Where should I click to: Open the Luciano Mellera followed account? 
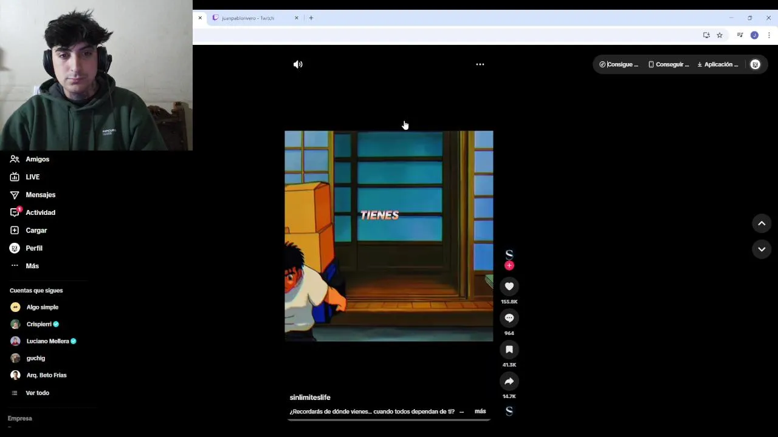(48, 341)
